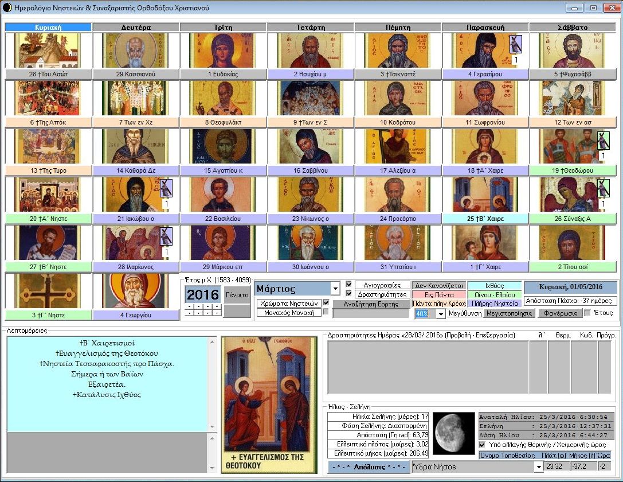This screenshot has height=482, width=623.
Task: Open the image above 30 Ιωάννου
Action: coord(310,243)
